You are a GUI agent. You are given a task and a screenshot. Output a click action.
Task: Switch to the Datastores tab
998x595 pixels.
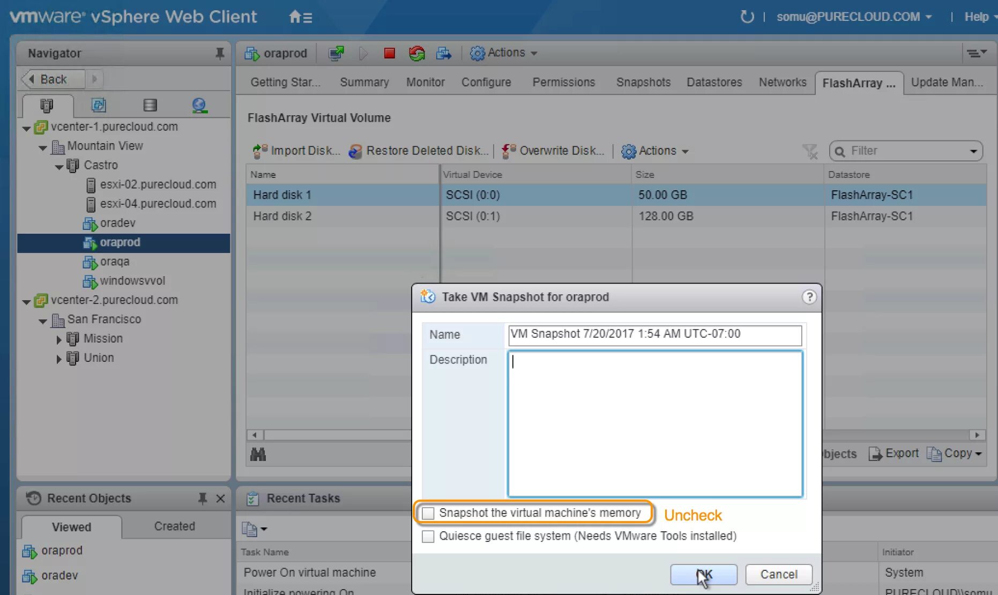[714, 82]
